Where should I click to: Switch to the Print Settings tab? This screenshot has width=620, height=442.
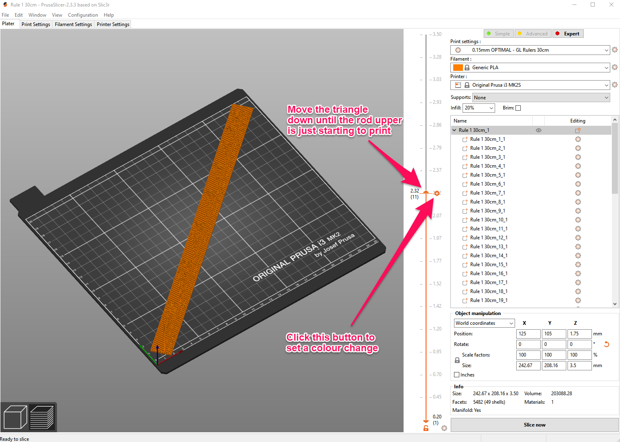[36, 24]
